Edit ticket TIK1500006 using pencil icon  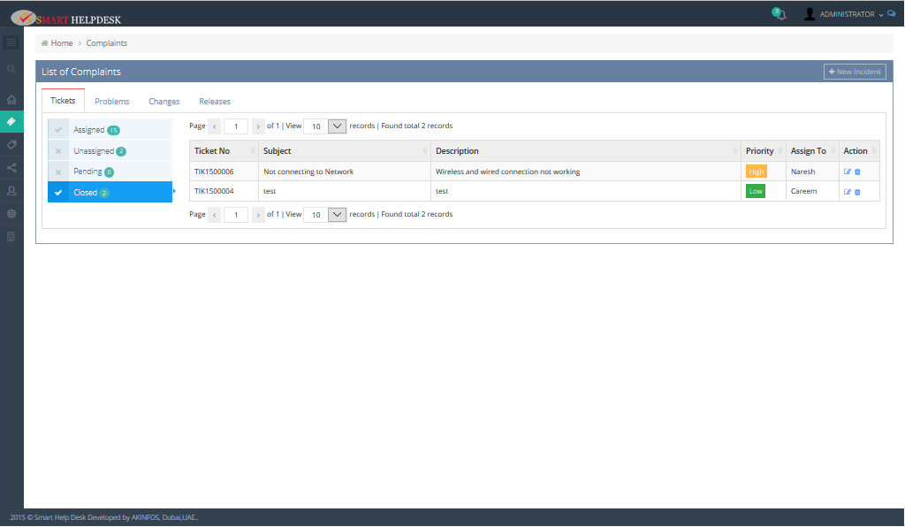[848, 172]
